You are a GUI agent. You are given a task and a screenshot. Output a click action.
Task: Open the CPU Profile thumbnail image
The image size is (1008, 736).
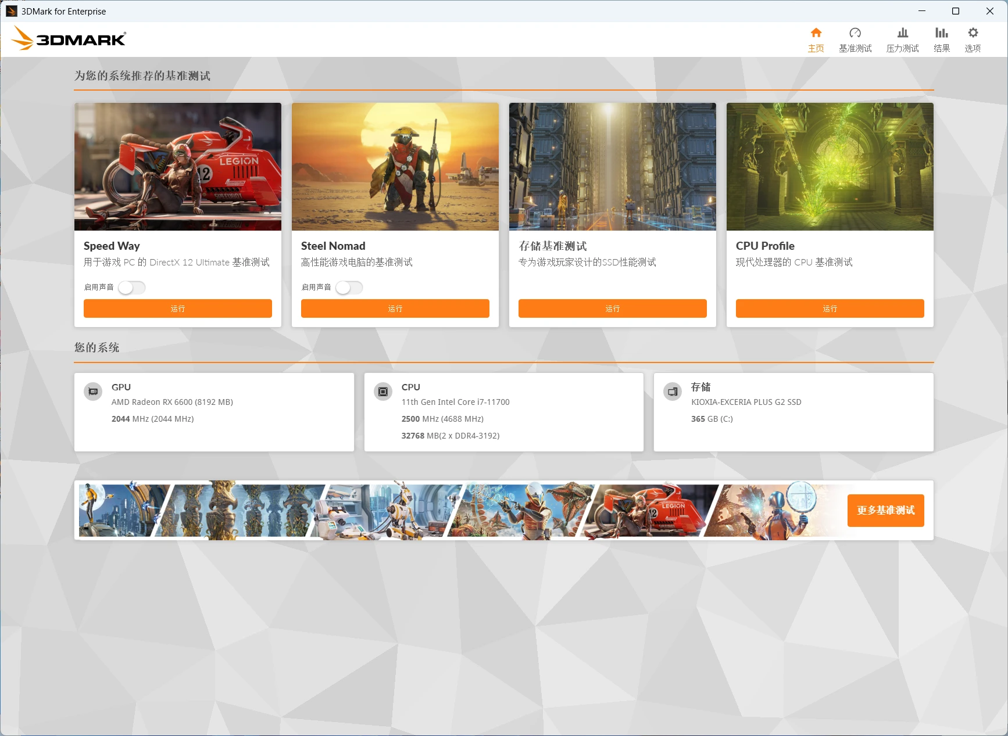[830, 167]
